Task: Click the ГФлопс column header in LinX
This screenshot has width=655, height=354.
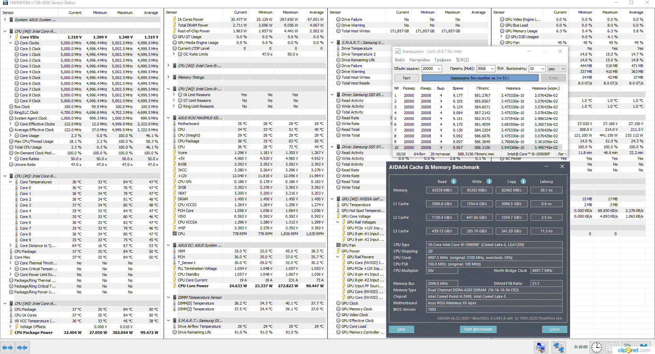Action: pos(483,88)
